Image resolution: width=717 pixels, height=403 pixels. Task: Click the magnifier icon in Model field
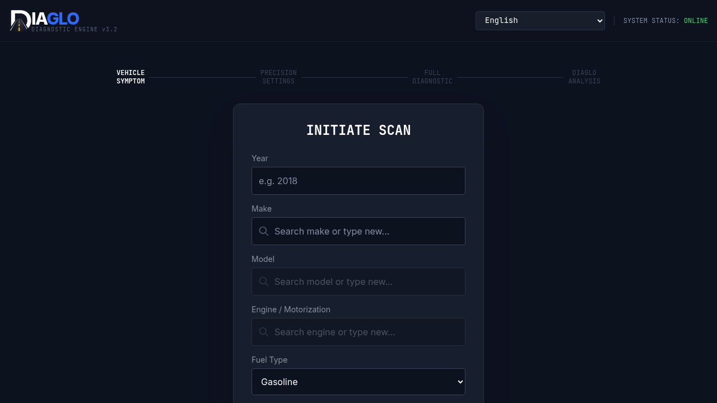pyautogui.click(x=263, y=282)
